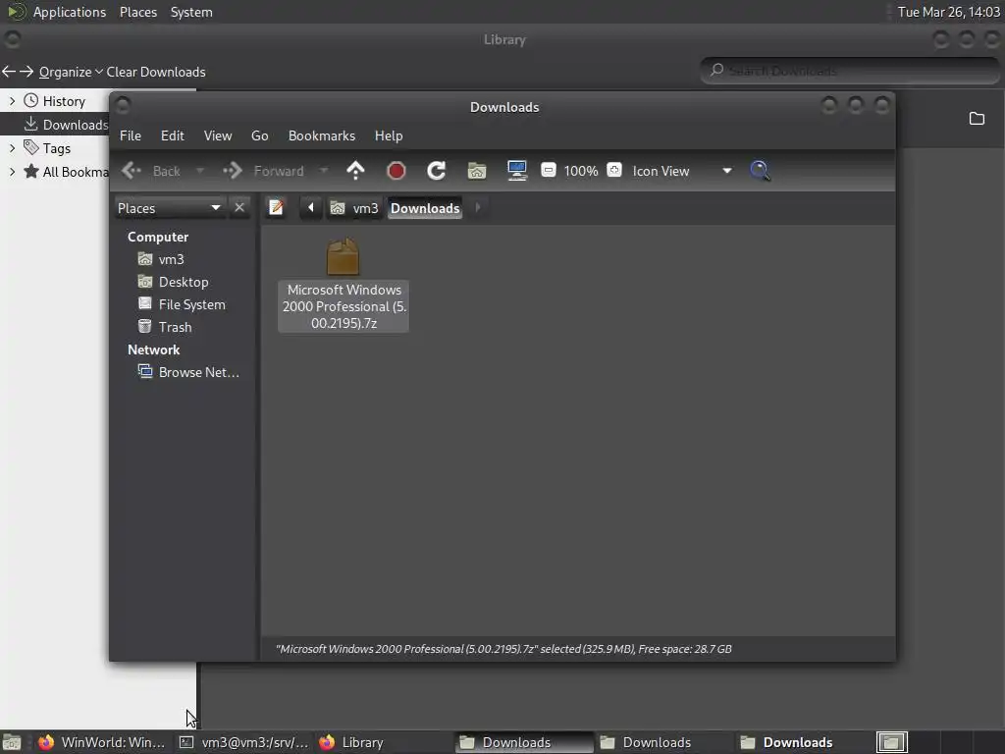Open file search magnifier icon
This screenshot has width=1005, height=754.
(760, 171)
